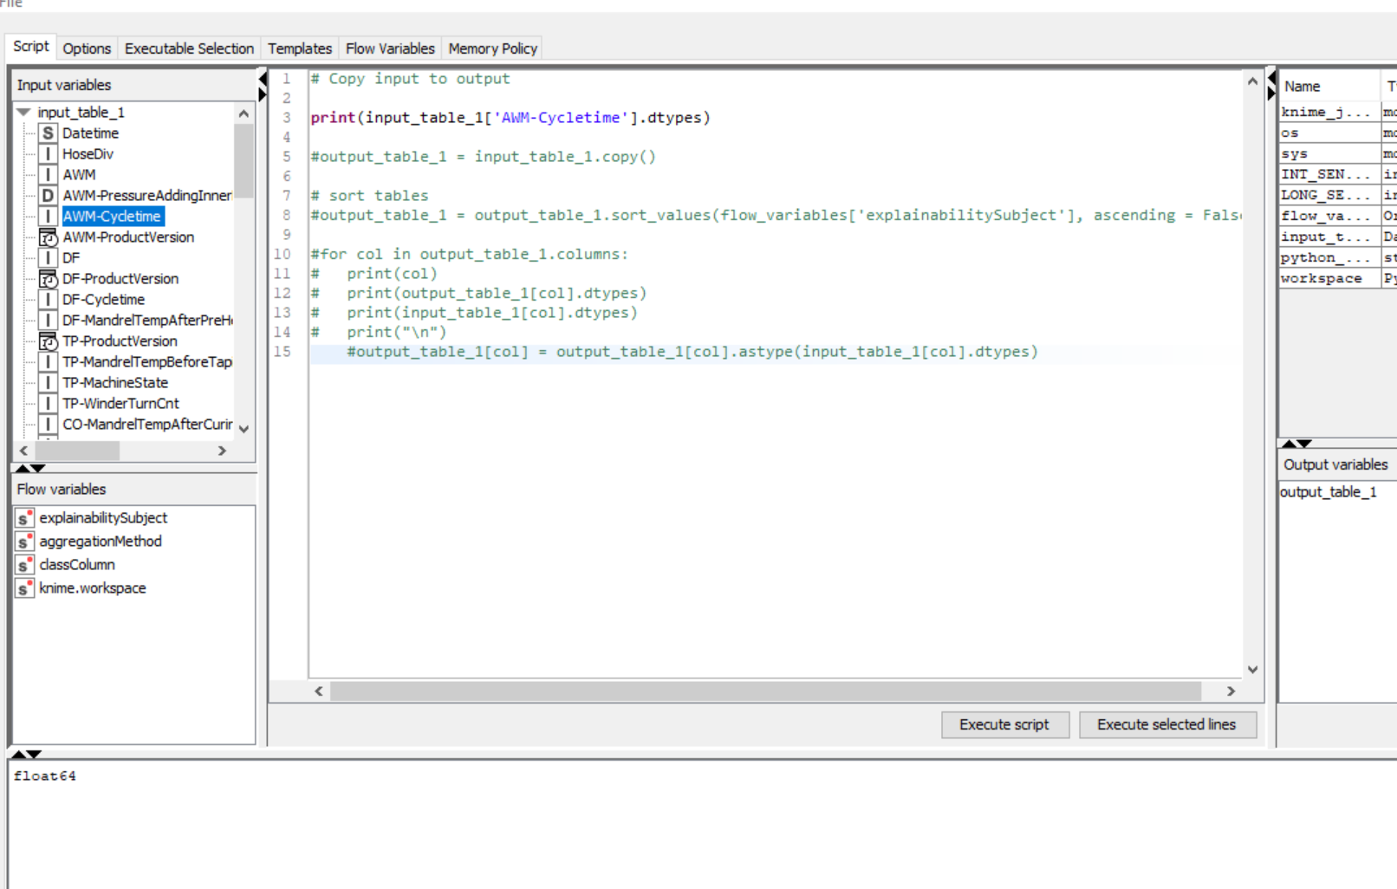
Task: Click the datetime icon beside TP-ProductVersion
Action: 47,341
